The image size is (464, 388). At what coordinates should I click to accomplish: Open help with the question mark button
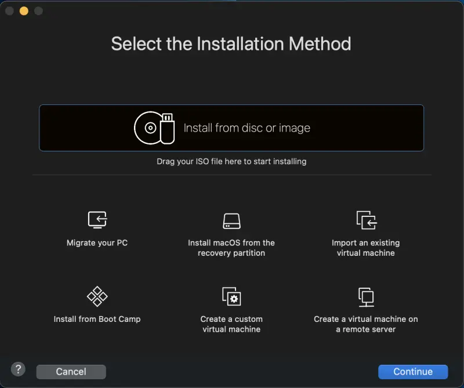17,369
